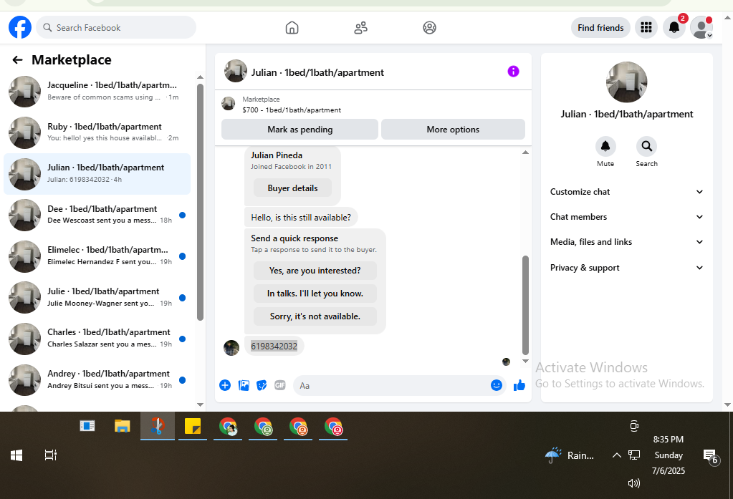Mute this conversation bell icon

pos(605,147)
